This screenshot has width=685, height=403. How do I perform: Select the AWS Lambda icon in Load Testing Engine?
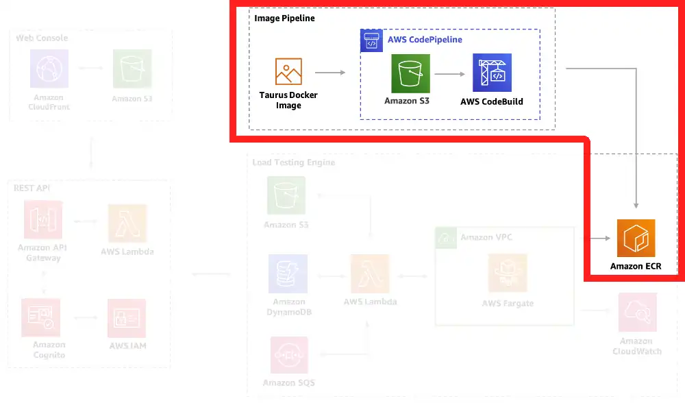pos(370,273)
